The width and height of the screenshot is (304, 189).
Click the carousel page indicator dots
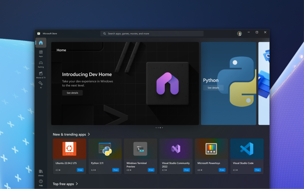159,128
